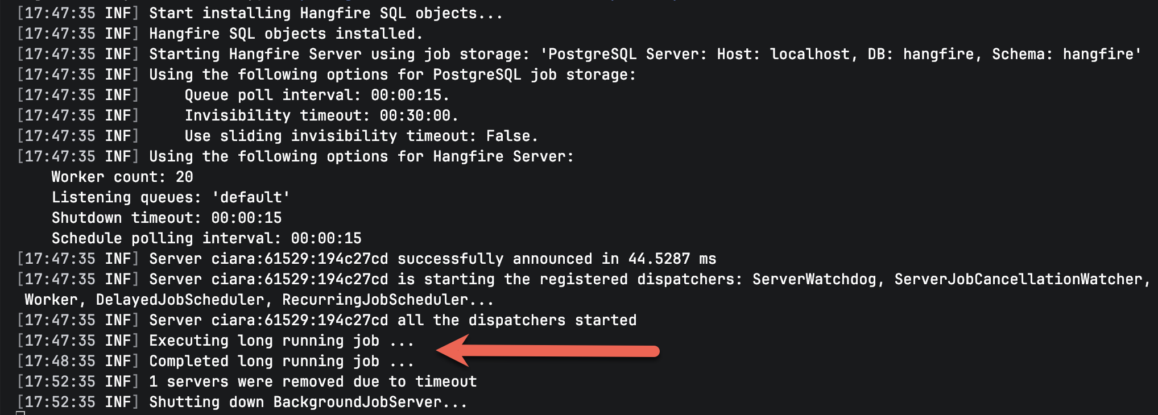1158x415 pixels.
Task: Click 'Queue poll interval: 00:00:15.' line
Action: (317, 95)
